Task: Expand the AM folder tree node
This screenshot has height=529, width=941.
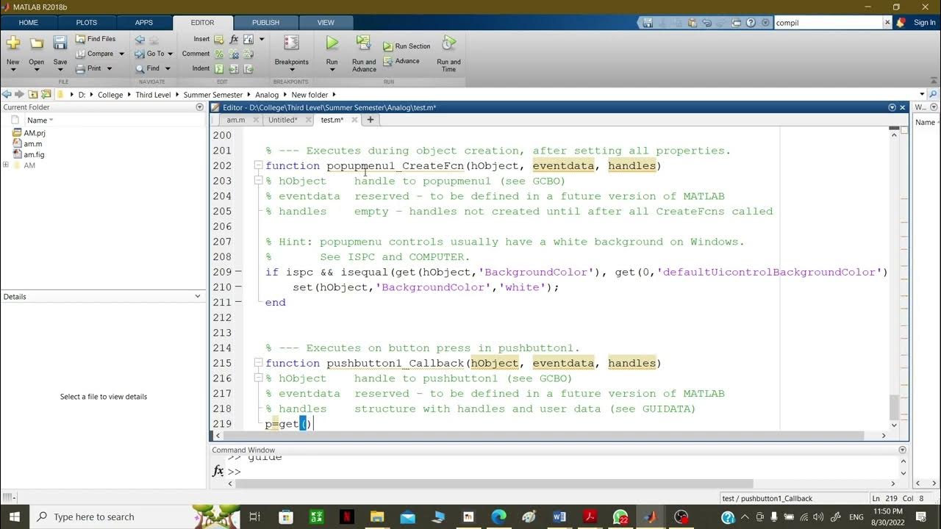Action: (x=6, y=165)
